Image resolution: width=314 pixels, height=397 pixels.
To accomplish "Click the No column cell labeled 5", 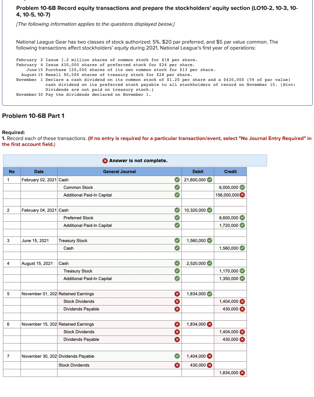I will point(12,294).
